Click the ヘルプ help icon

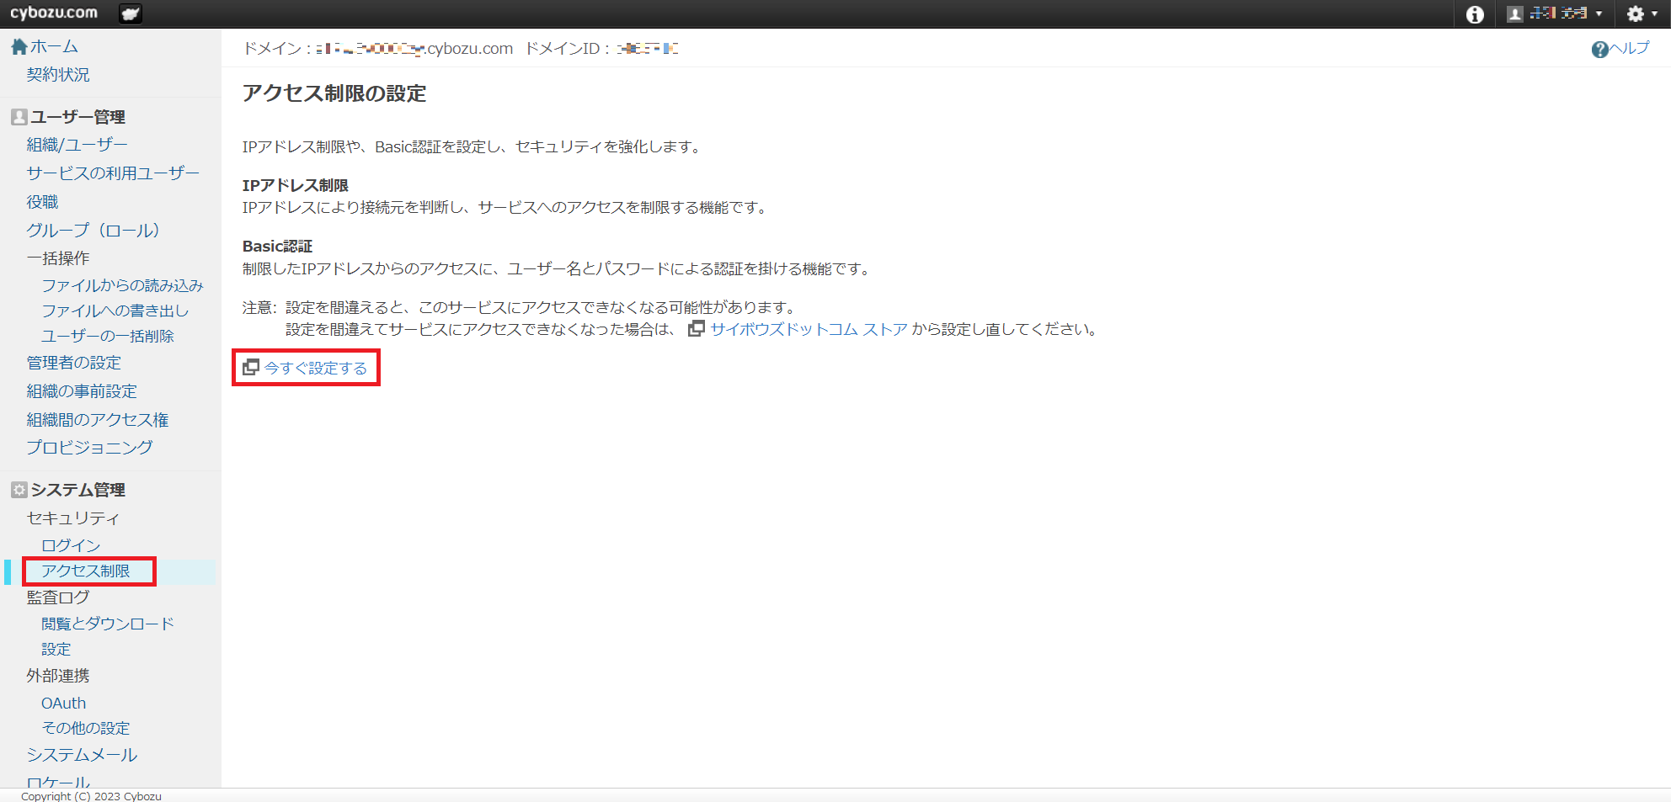1599,50
